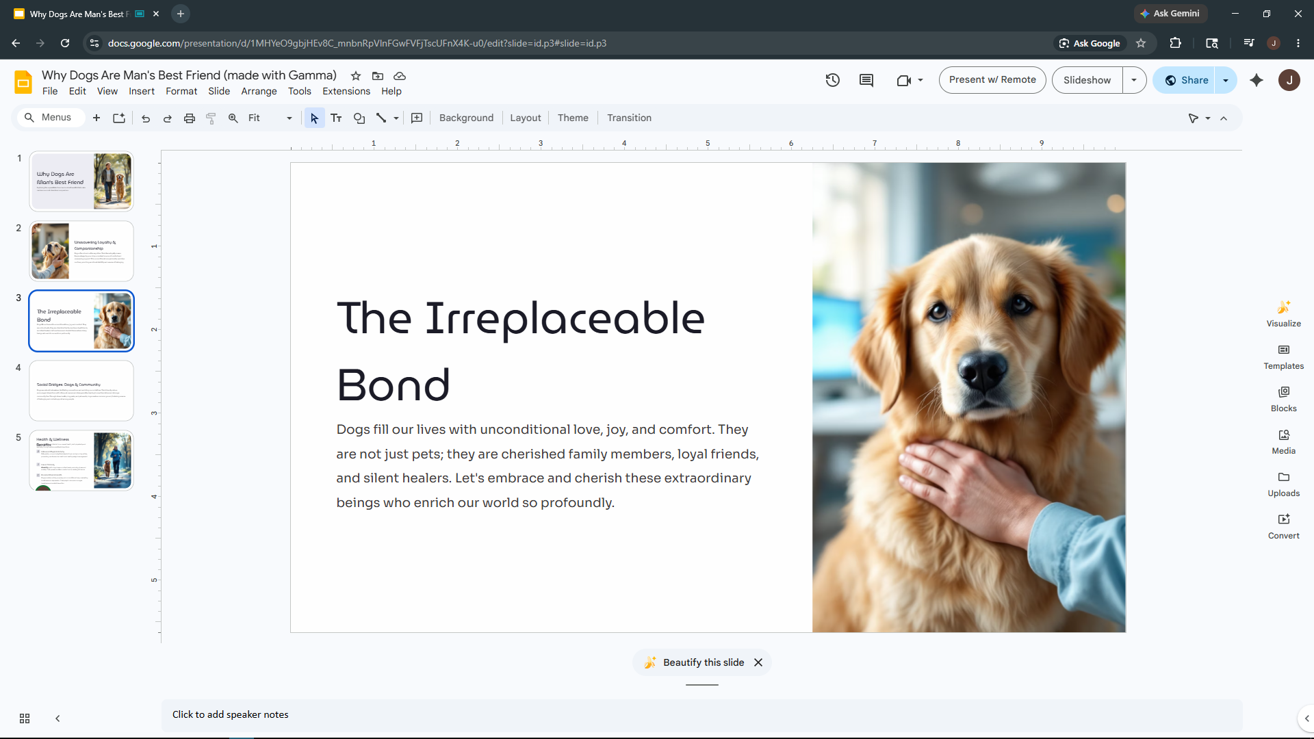The width and height of the screenshot is (1314, 739).
Task: Check cloud save status icon
Action: (x=400, y=76)
